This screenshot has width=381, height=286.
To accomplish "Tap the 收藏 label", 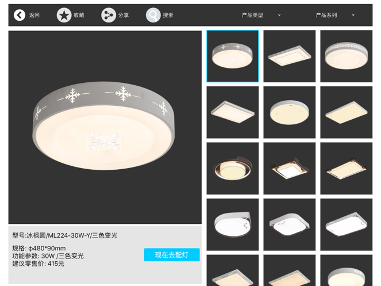I will click(79, 15).
